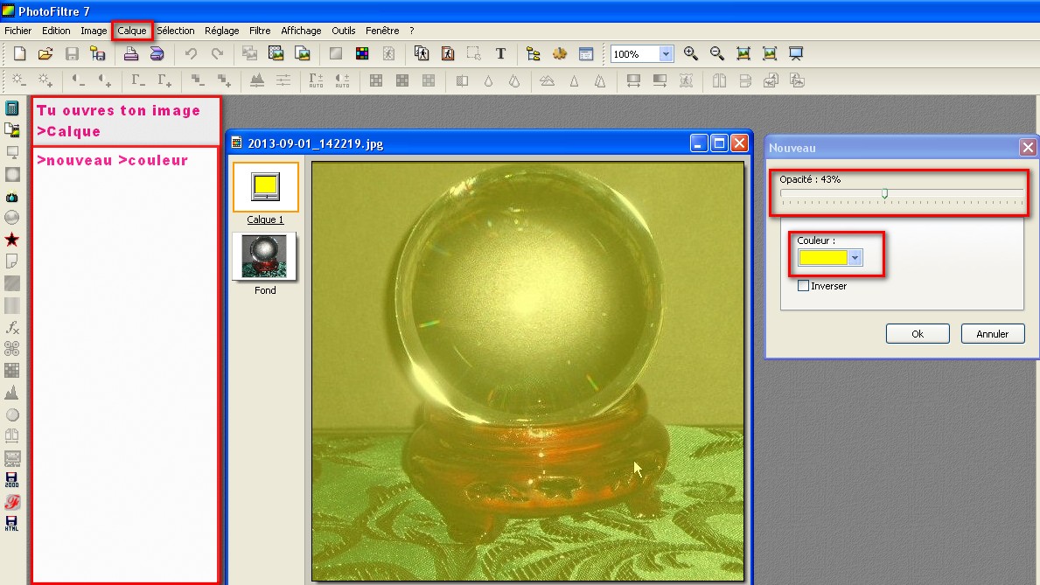Select the Text tool T icon

501,53
